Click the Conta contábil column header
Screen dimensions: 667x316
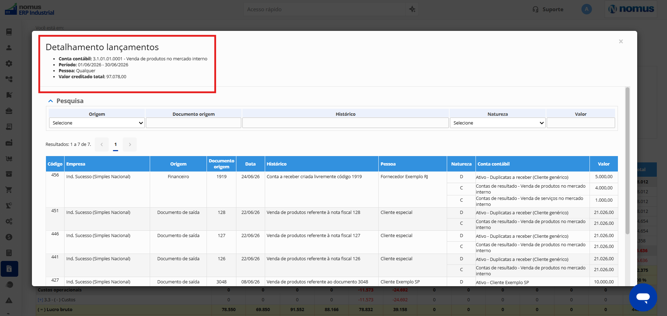(x=532, y=164)
